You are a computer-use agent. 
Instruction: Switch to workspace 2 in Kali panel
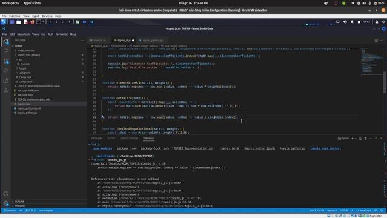click(56, 22)
